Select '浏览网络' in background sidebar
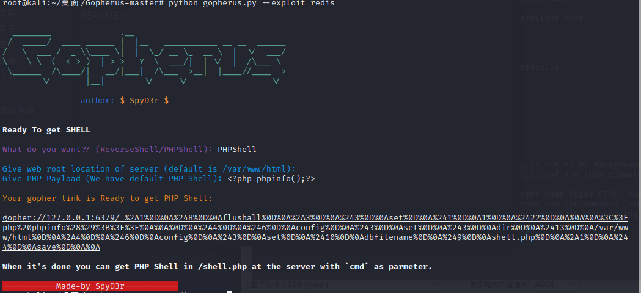 17,110
